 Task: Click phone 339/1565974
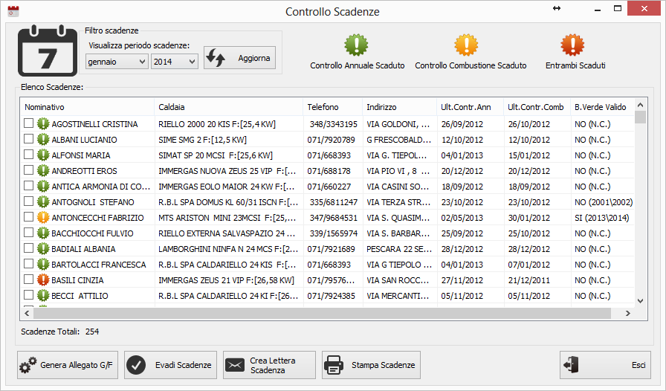[334, 233]
